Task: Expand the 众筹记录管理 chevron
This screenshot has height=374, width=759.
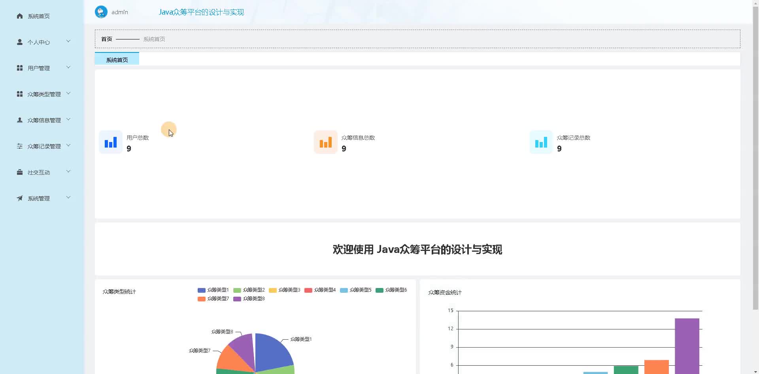Action: point(68,145)
